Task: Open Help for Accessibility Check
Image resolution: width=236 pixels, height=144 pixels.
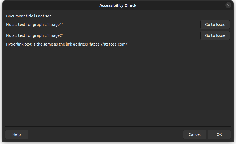Action: coord(16,134)
